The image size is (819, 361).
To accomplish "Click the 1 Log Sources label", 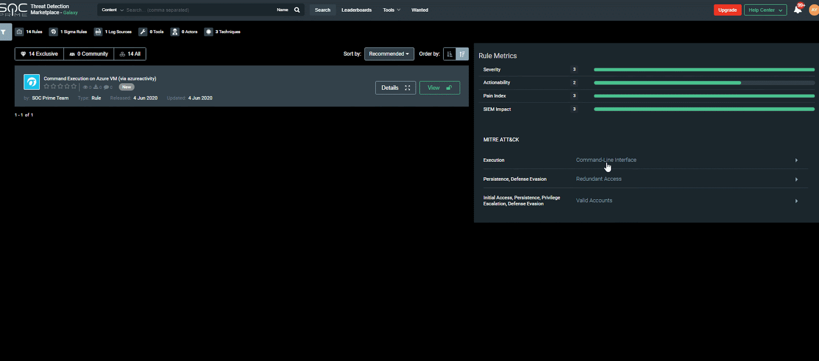I will pyautogui.click(x=118, y=32).
